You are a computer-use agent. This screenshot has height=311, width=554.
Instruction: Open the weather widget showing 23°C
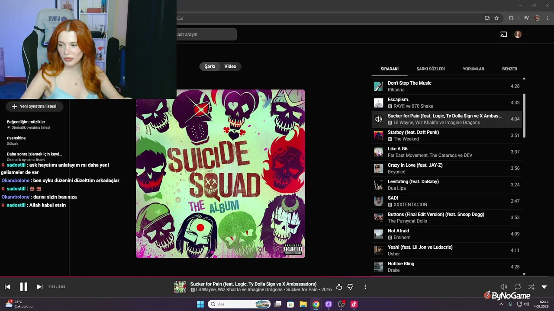(x=19, y=304)
